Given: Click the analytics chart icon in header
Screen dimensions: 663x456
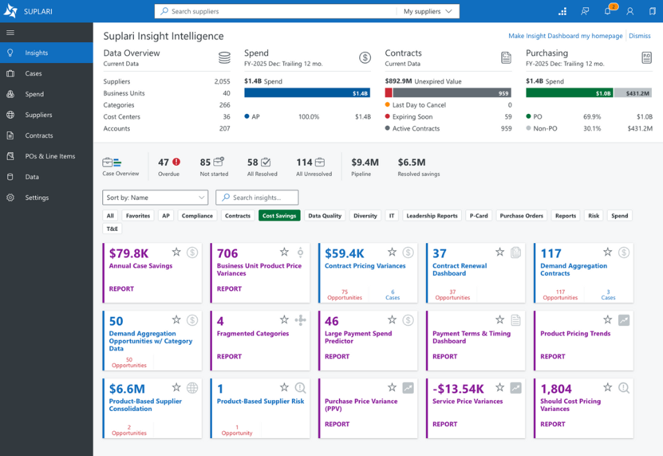Looking at the screenshot, I should point(562,12).
